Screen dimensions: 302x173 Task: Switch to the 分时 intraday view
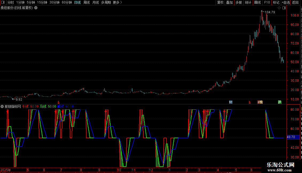pyautogui.click(x=11, y=2)
